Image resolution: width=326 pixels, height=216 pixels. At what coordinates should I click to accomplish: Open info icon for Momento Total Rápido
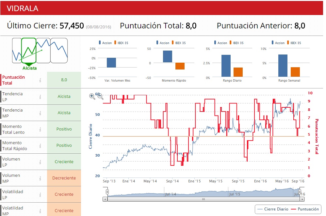pyautogui.click(x=40, y=146)
